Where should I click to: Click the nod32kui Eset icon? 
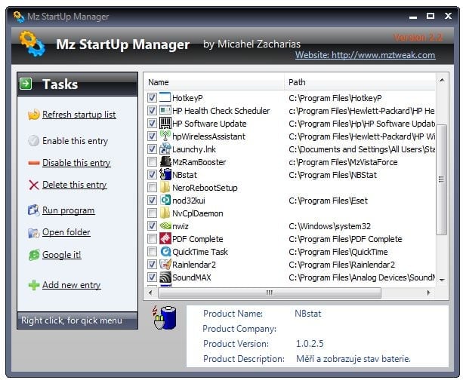165,200
